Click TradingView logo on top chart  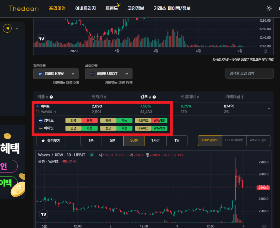(41, 39)
